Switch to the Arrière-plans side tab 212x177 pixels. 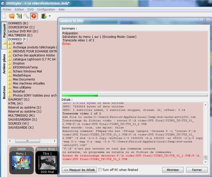coord(4,64)
